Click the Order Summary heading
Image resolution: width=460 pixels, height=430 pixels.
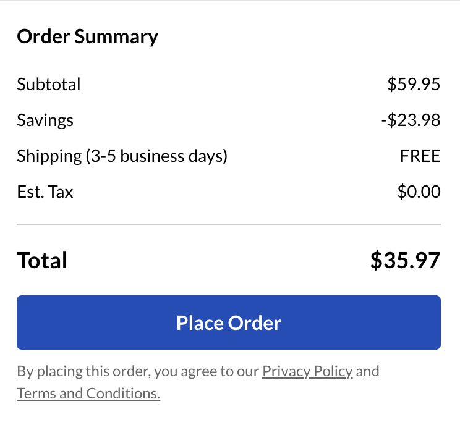click(x=87, y=37)
